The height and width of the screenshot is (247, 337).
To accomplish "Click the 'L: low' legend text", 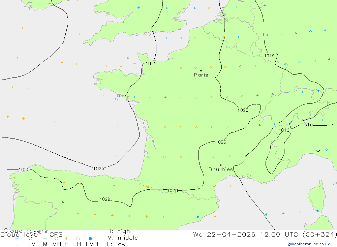I will [x=116, y=244].
